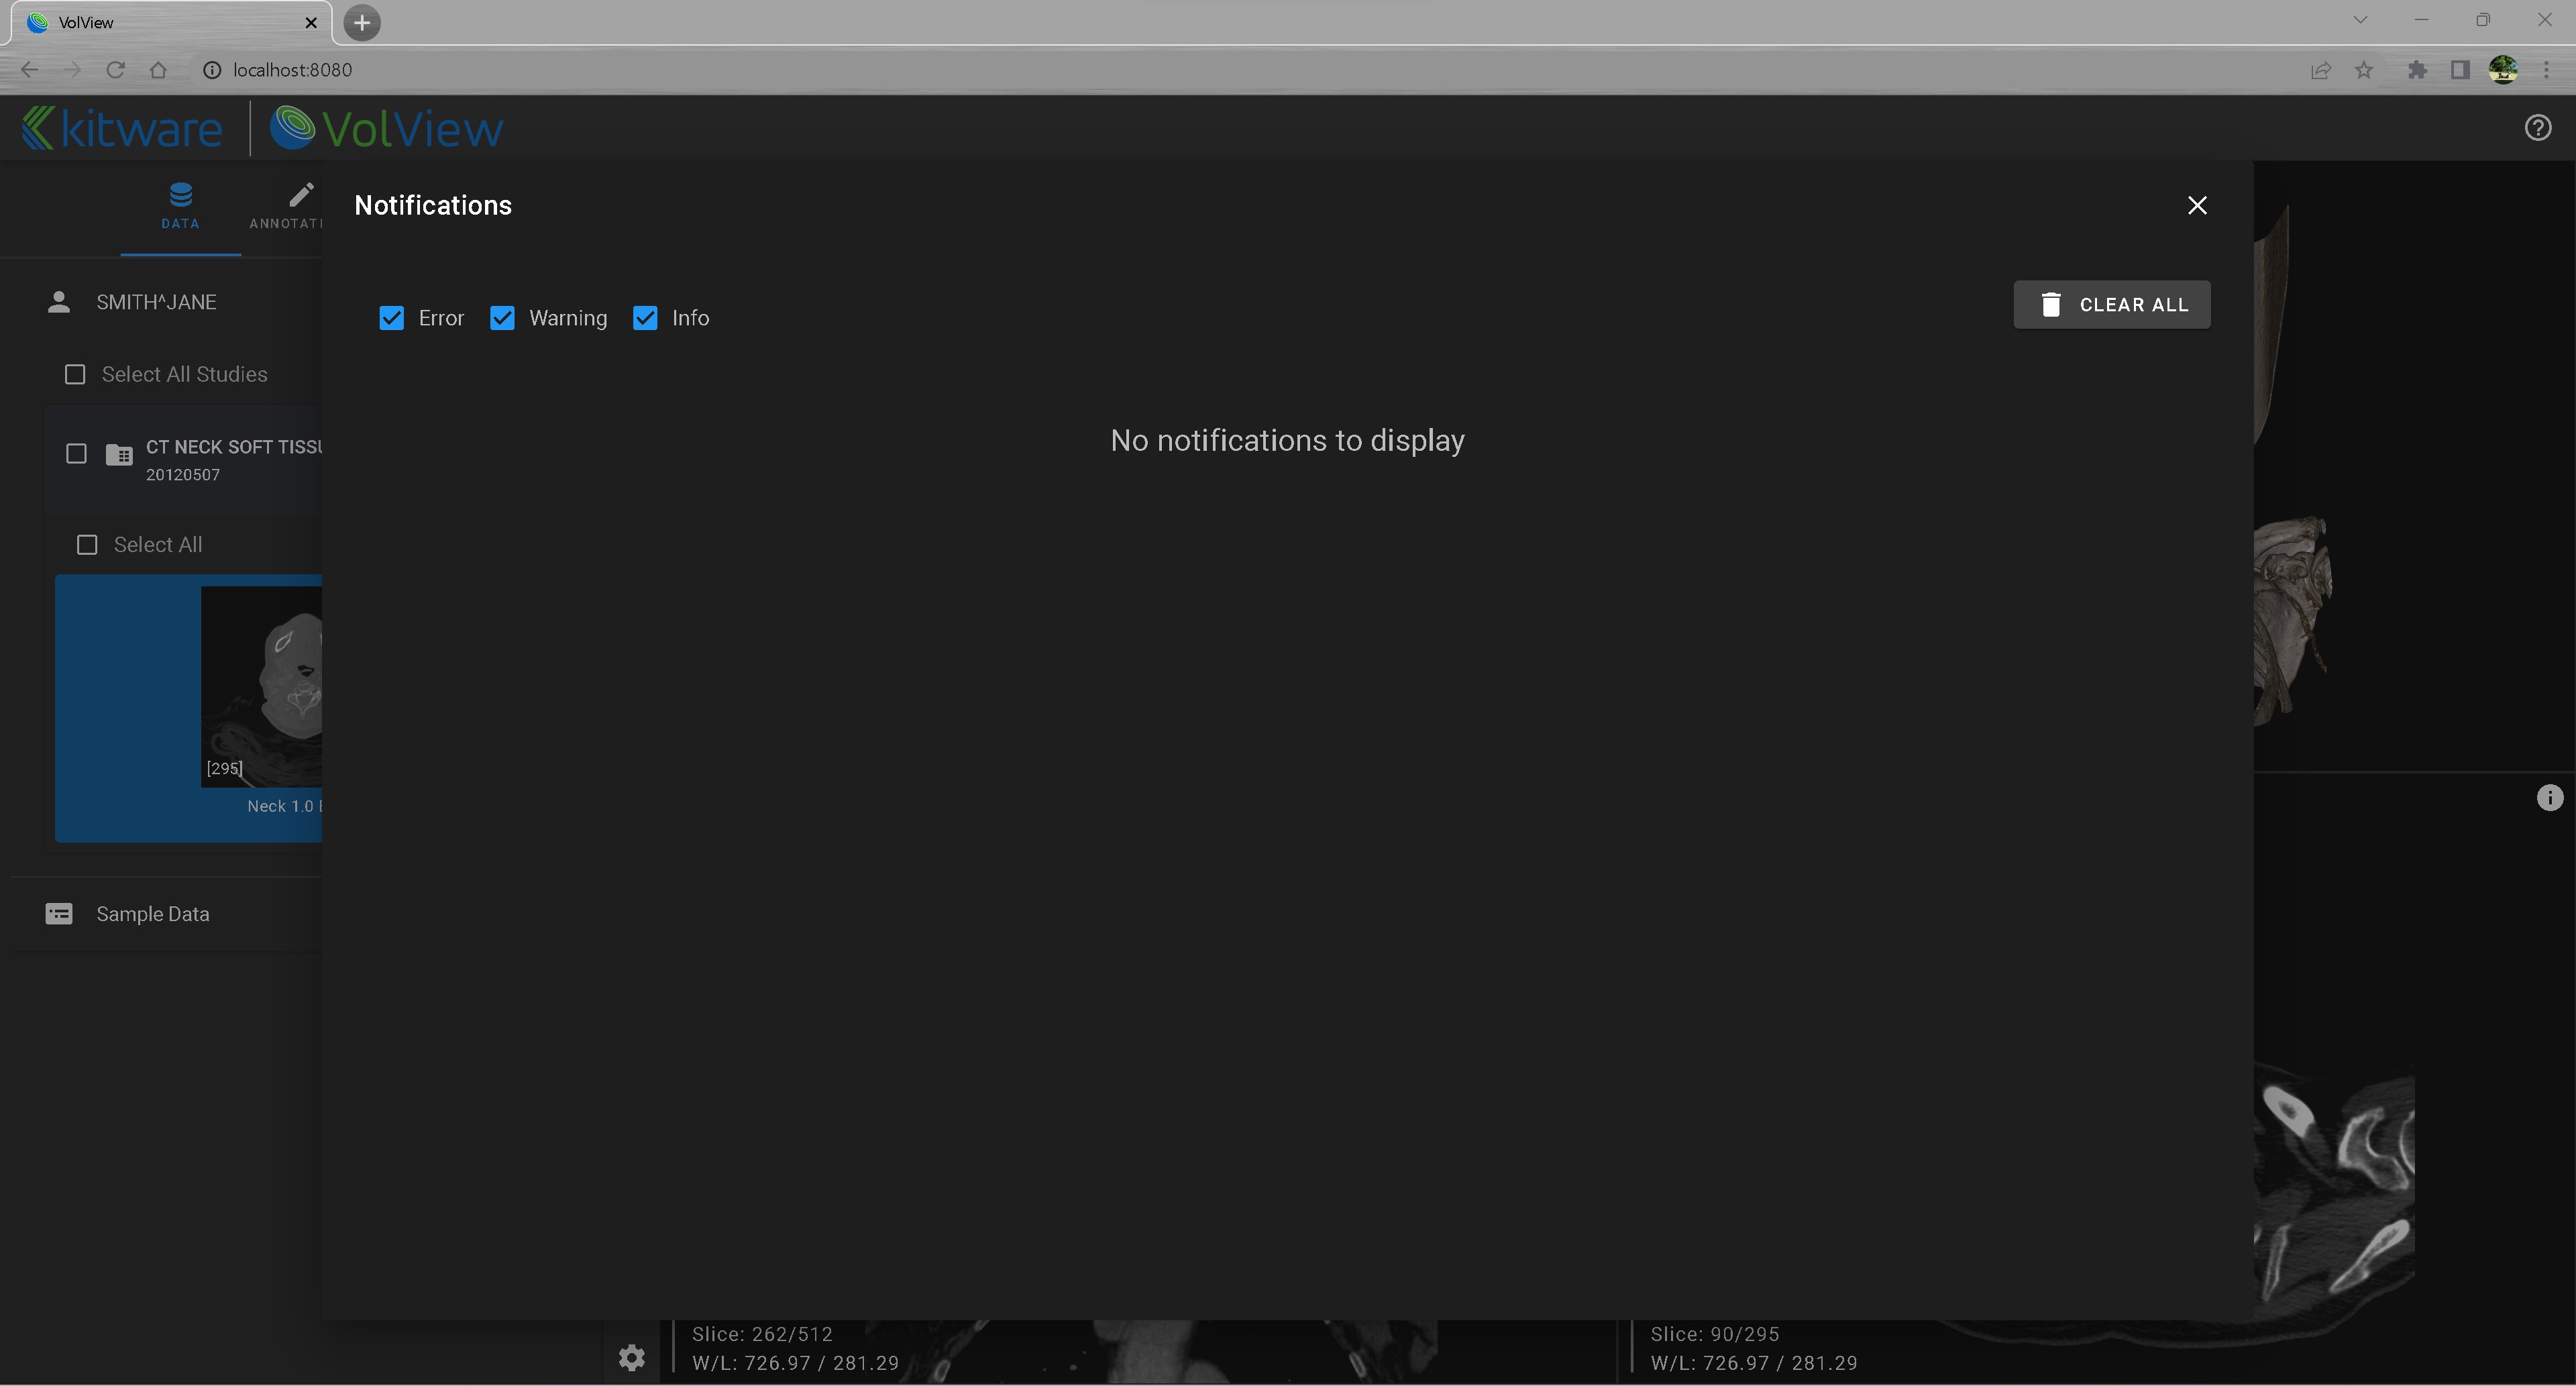Disable the Info notifications checkbox

coord(645,317)
